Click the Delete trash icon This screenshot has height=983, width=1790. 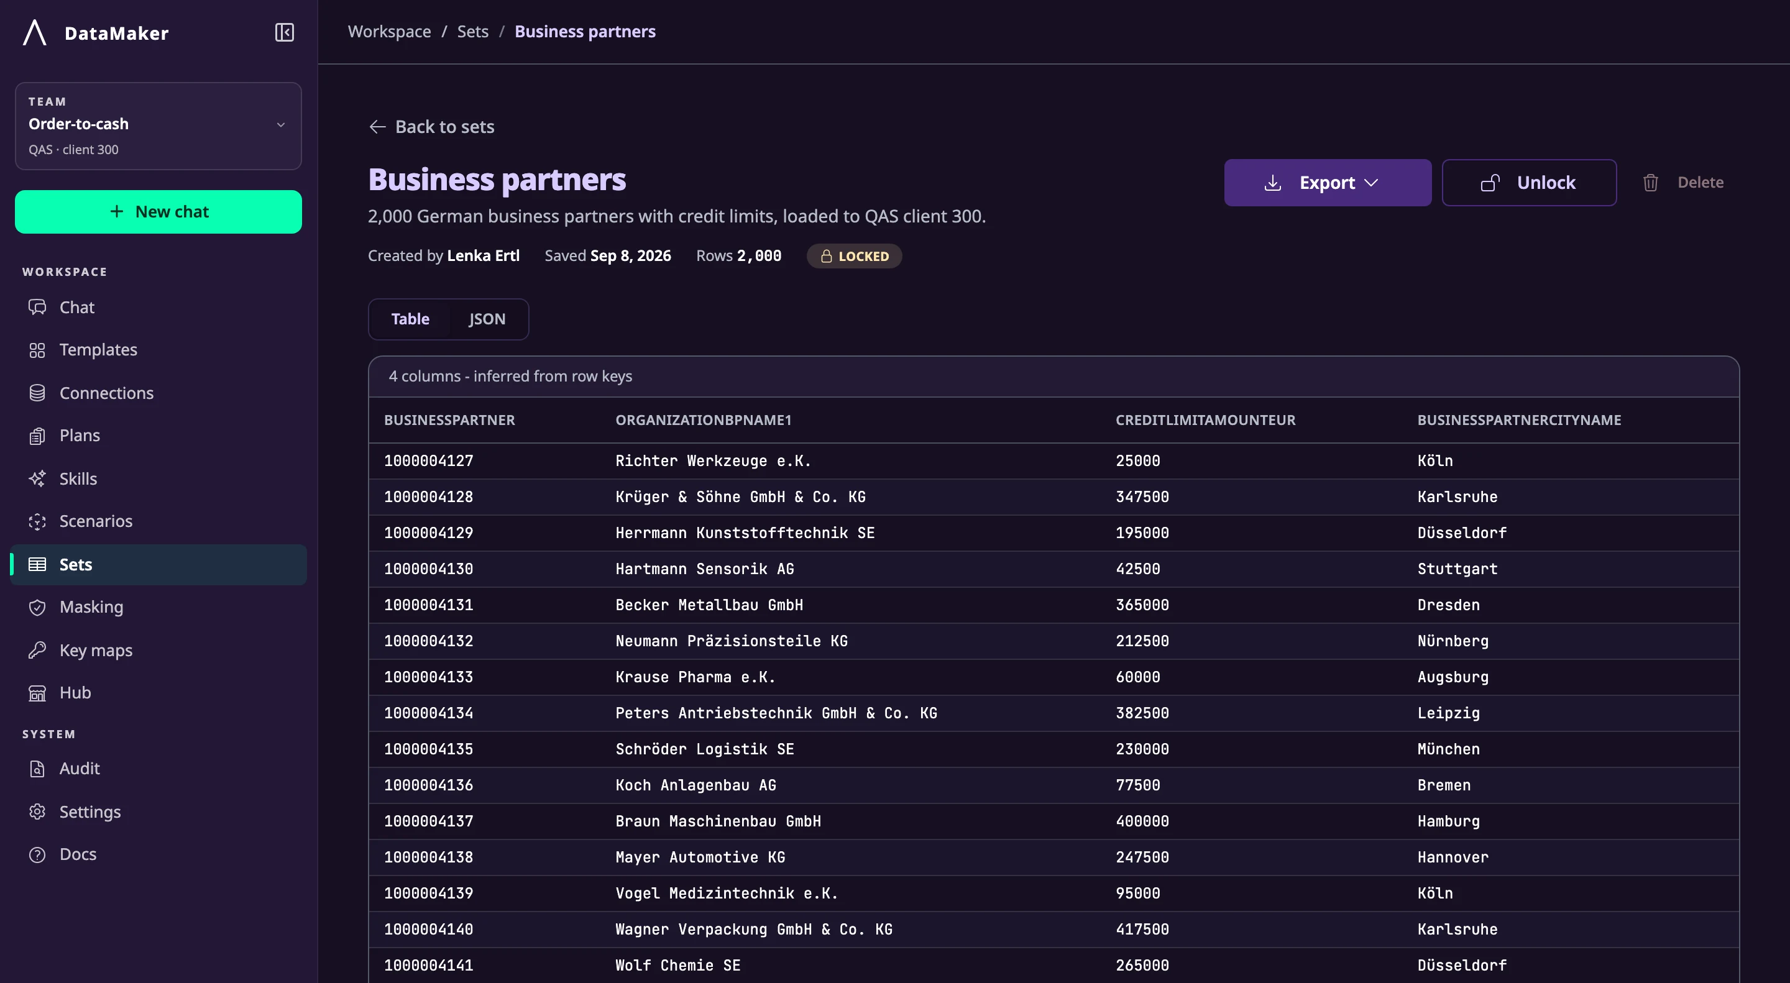1650,183
